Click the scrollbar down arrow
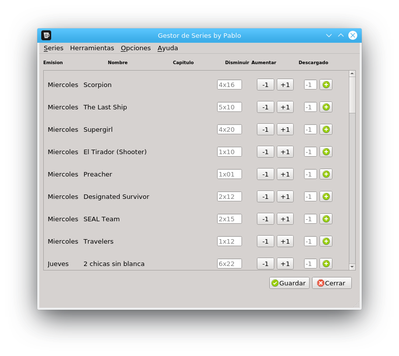Screen dimensions: 399x356 pyautogui.click(x=352, y=267)
